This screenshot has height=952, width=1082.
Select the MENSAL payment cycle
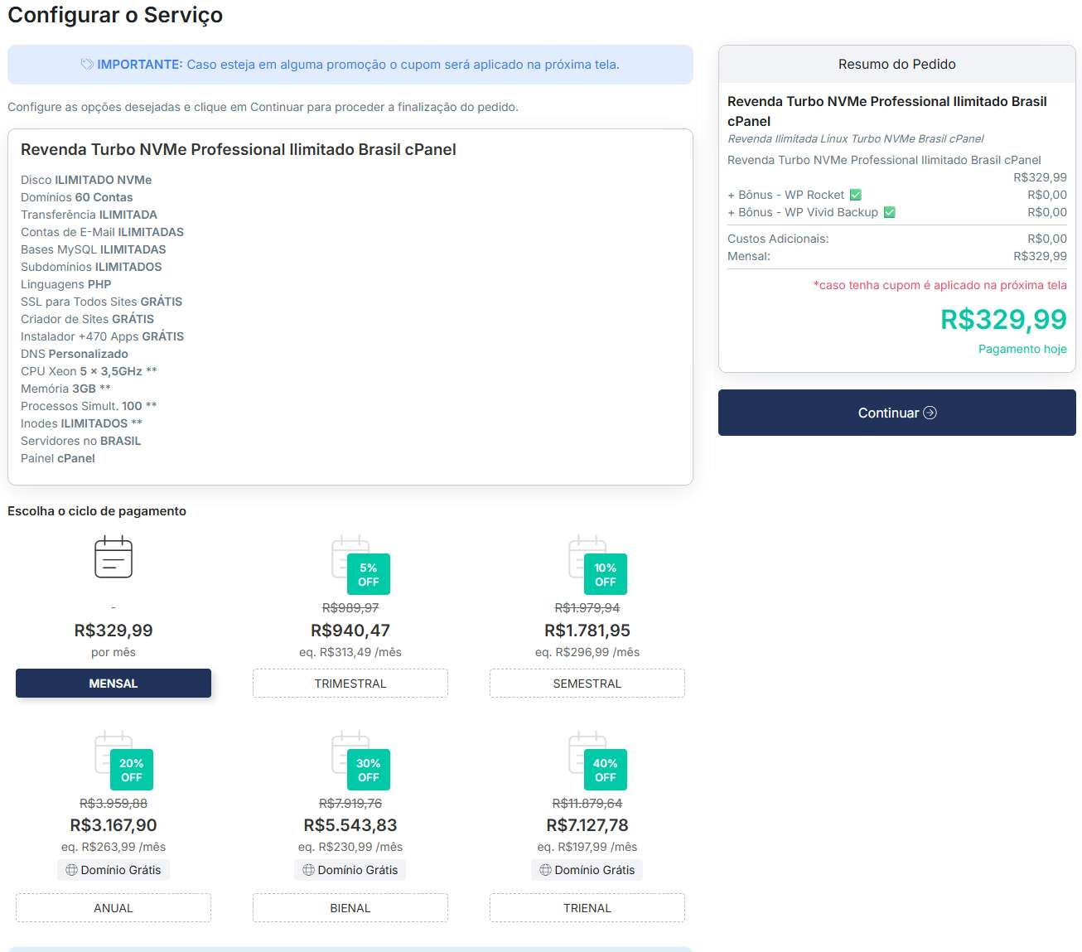(114, 684)
